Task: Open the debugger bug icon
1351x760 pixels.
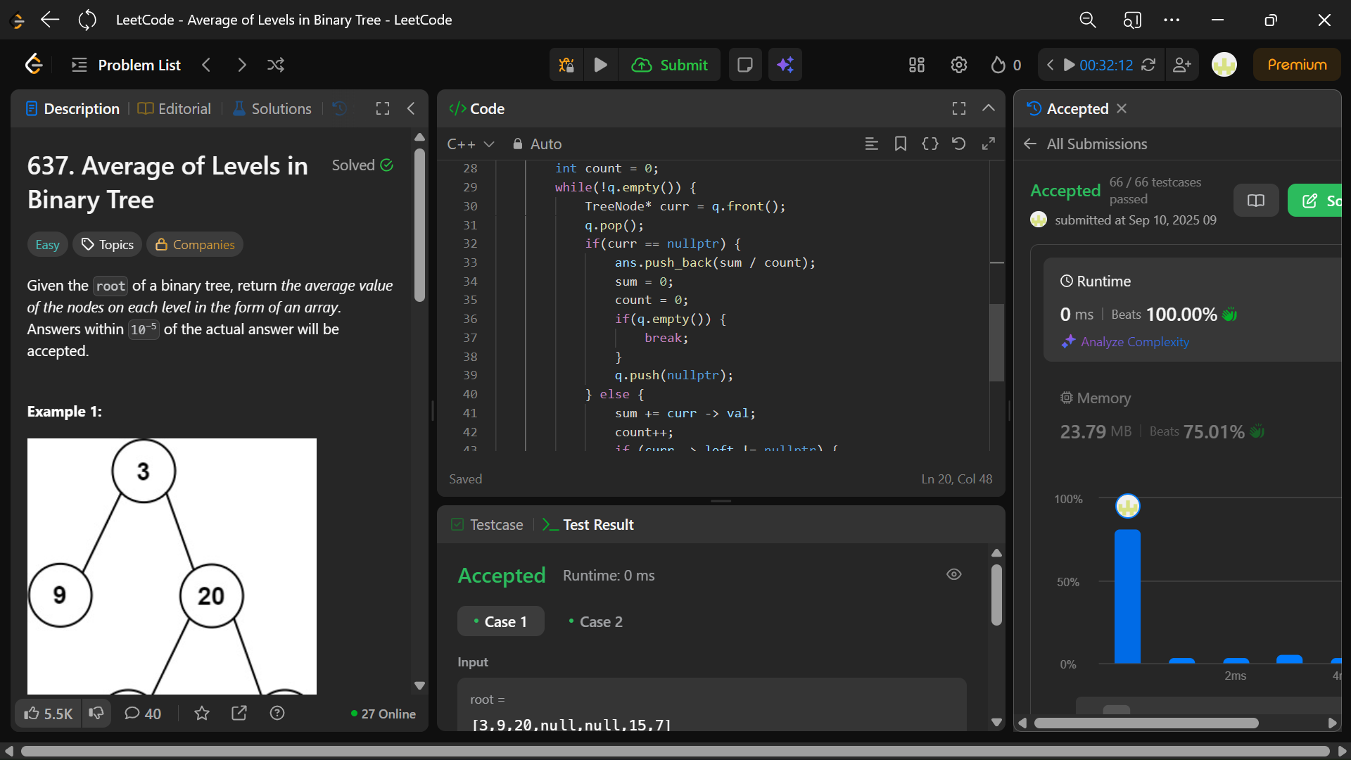Action: pyautogui.click(x=566, y=65)
